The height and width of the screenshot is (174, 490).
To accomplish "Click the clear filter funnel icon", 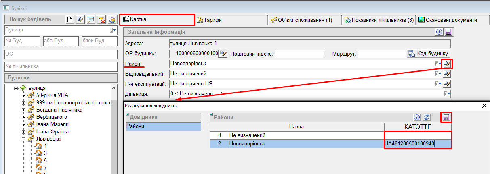I will pyautogui.click(x=101, y=19).
